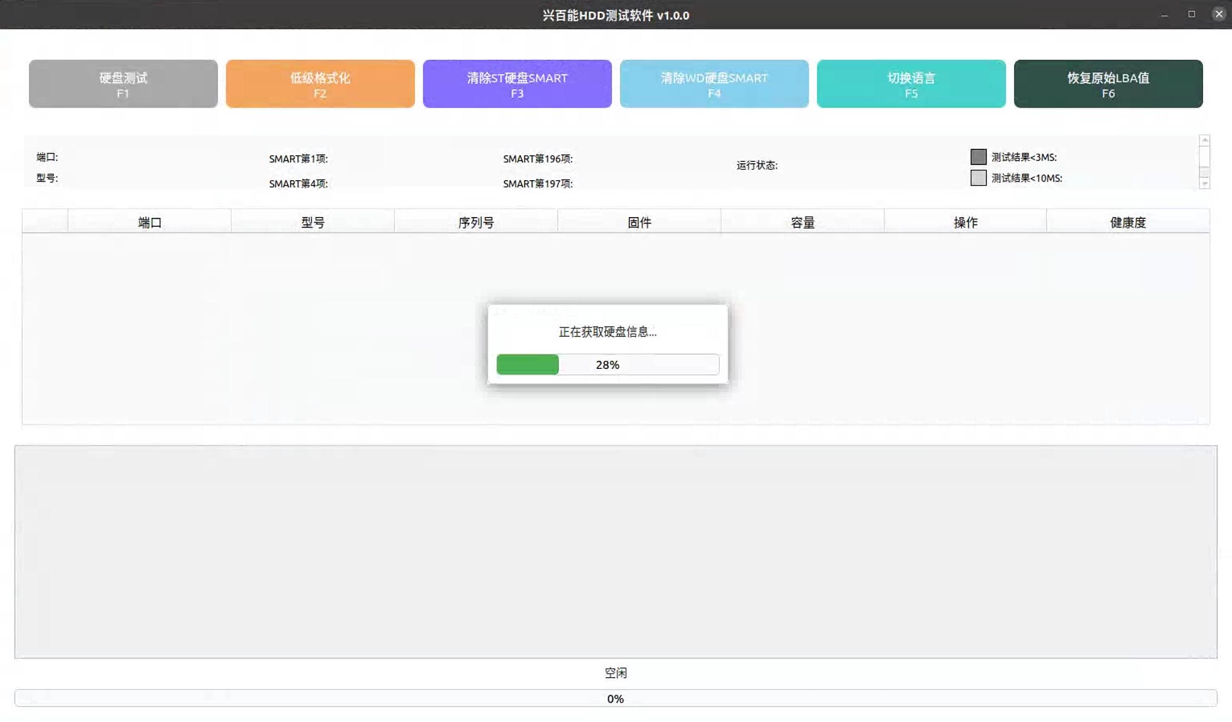Click the dark gray 测试结果<3MS swatch
Screen dimensions: 1232x722
coord(978,157)
